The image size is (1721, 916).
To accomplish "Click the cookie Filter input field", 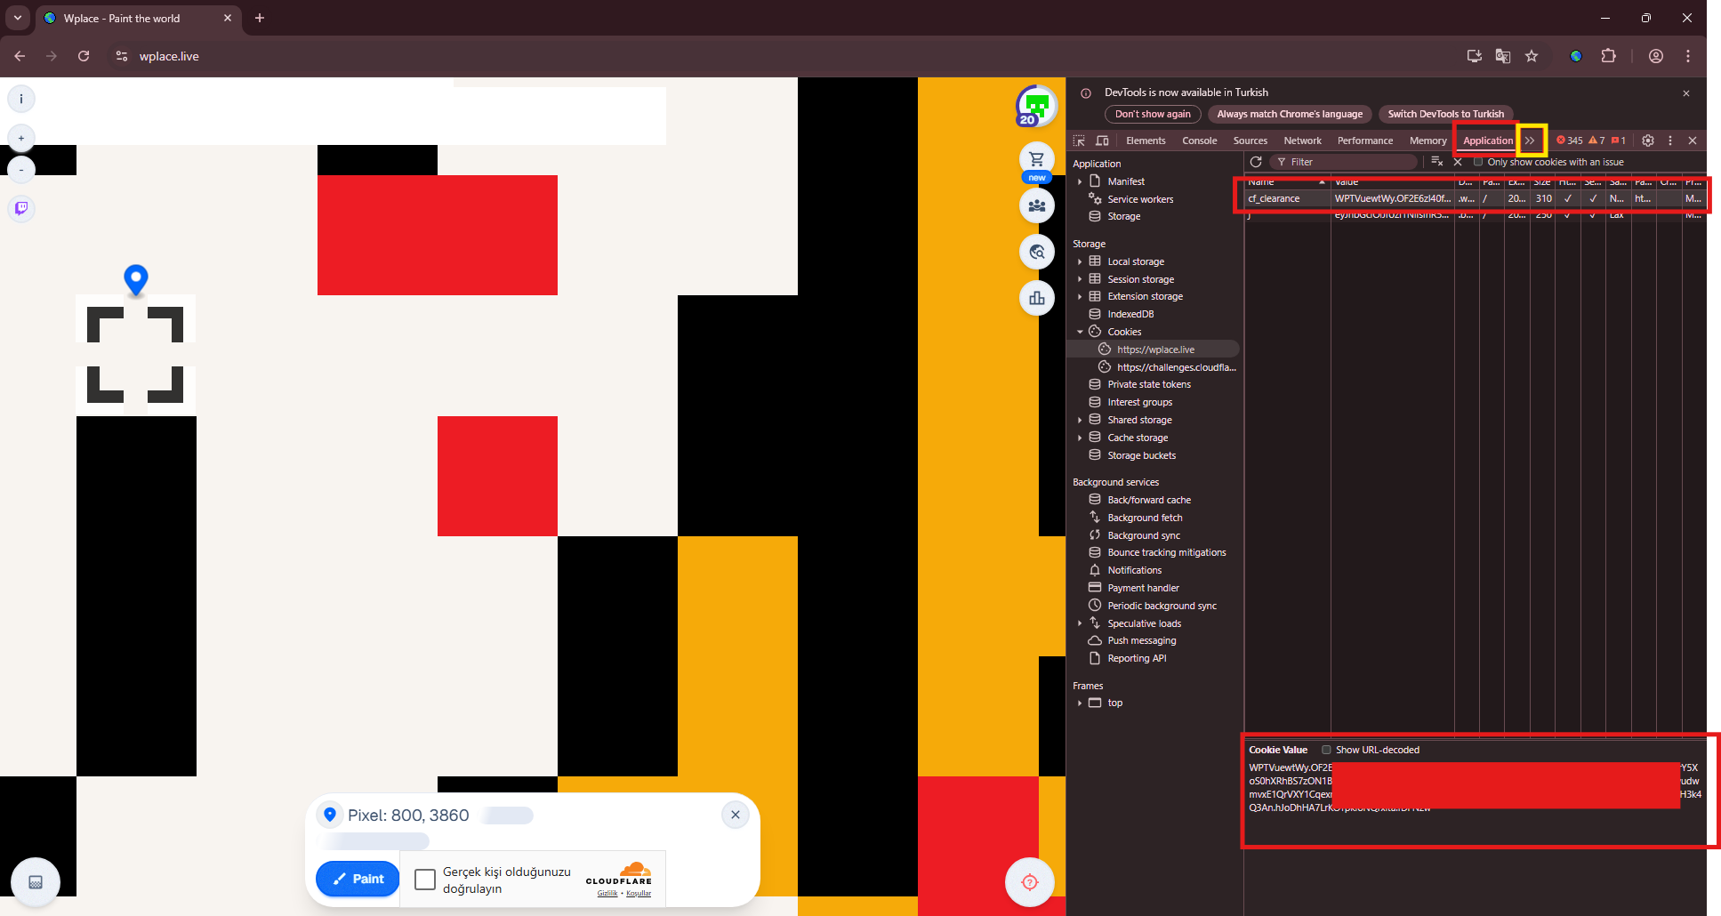I will coord(1343,162).
